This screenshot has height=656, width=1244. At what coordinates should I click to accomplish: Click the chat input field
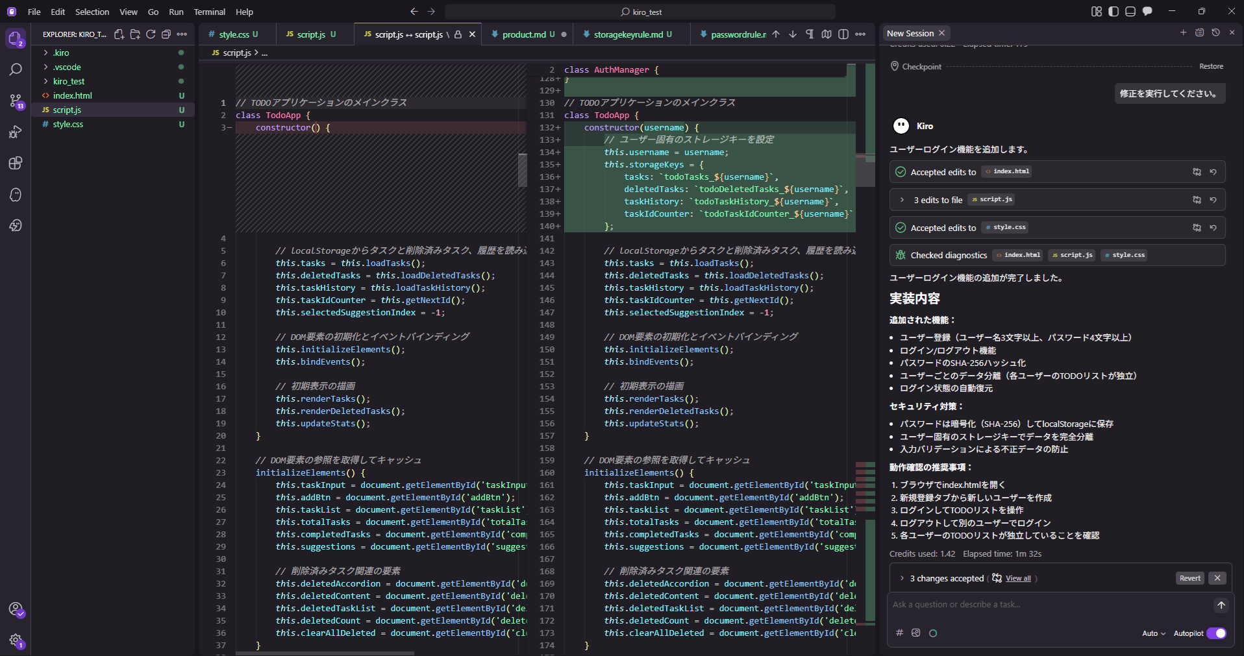(1045, 605)
